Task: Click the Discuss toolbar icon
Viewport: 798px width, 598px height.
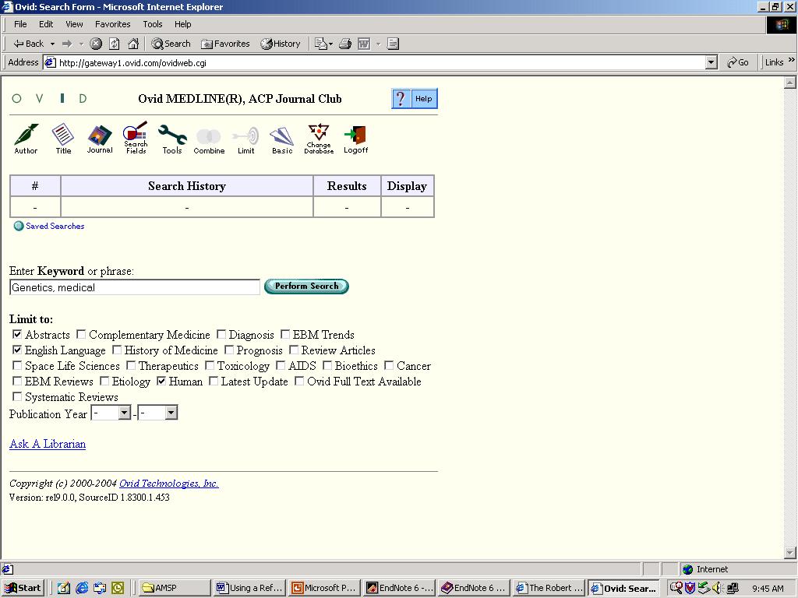Action: pyautogui.click(x=393, y=44)
